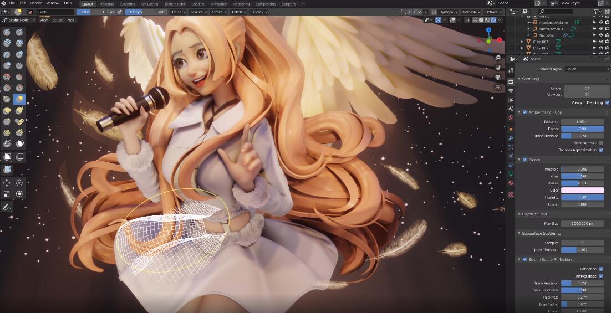Toggle Screen Space Reflections checkbox
Viewport: 611px width, 313px height.
(525, 259)
